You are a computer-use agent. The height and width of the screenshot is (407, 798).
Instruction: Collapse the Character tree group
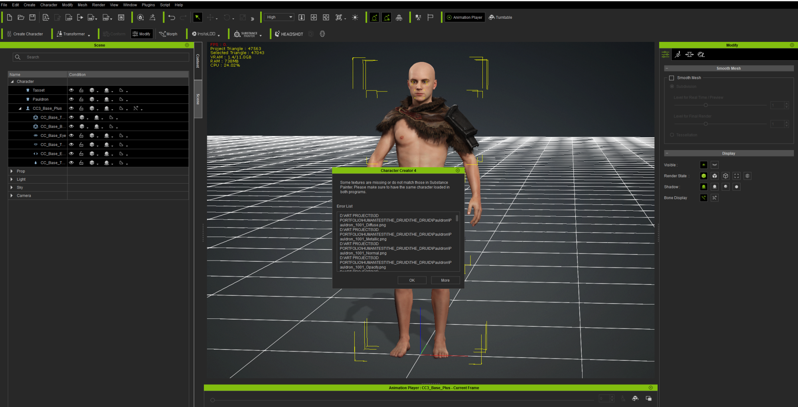pos(12,81)
